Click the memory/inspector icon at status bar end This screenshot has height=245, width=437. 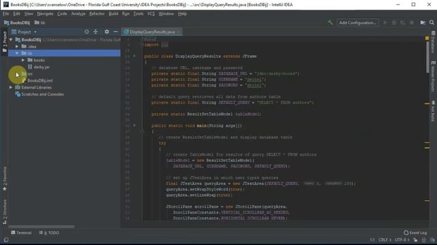tap(432, 240)
